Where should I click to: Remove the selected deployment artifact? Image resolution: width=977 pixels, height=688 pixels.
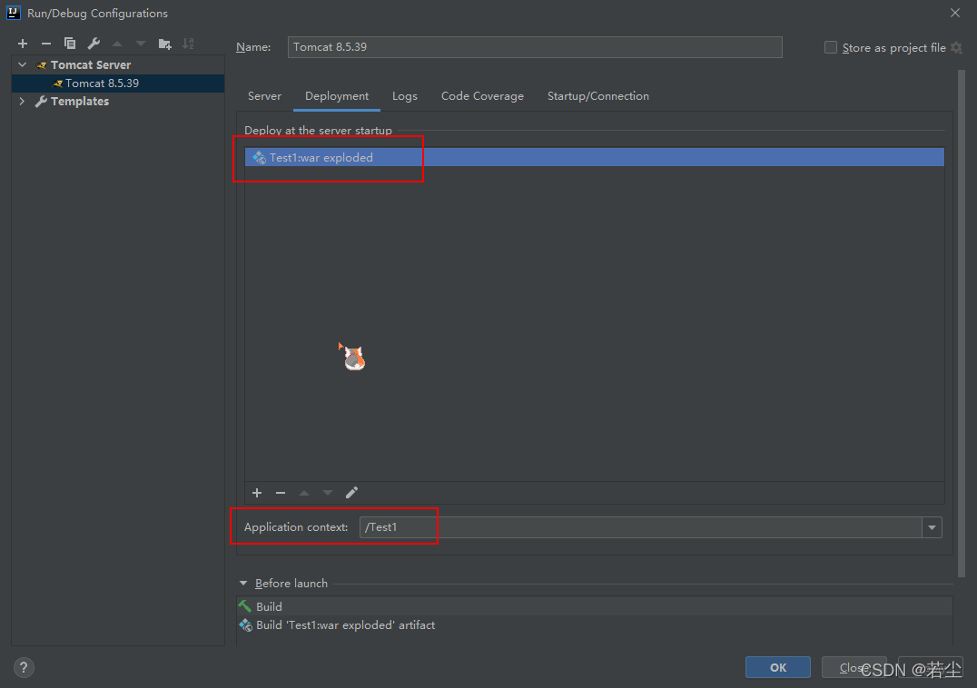[x=281, y=493]
